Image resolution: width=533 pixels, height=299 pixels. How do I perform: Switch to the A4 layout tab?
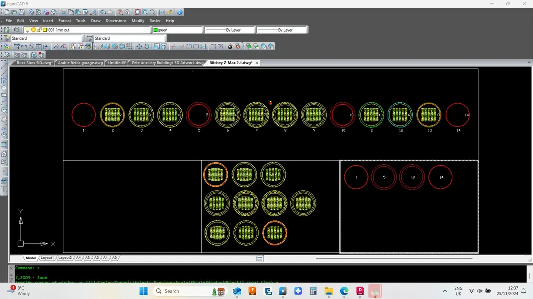pyautogui.click(x=78, y=258)
